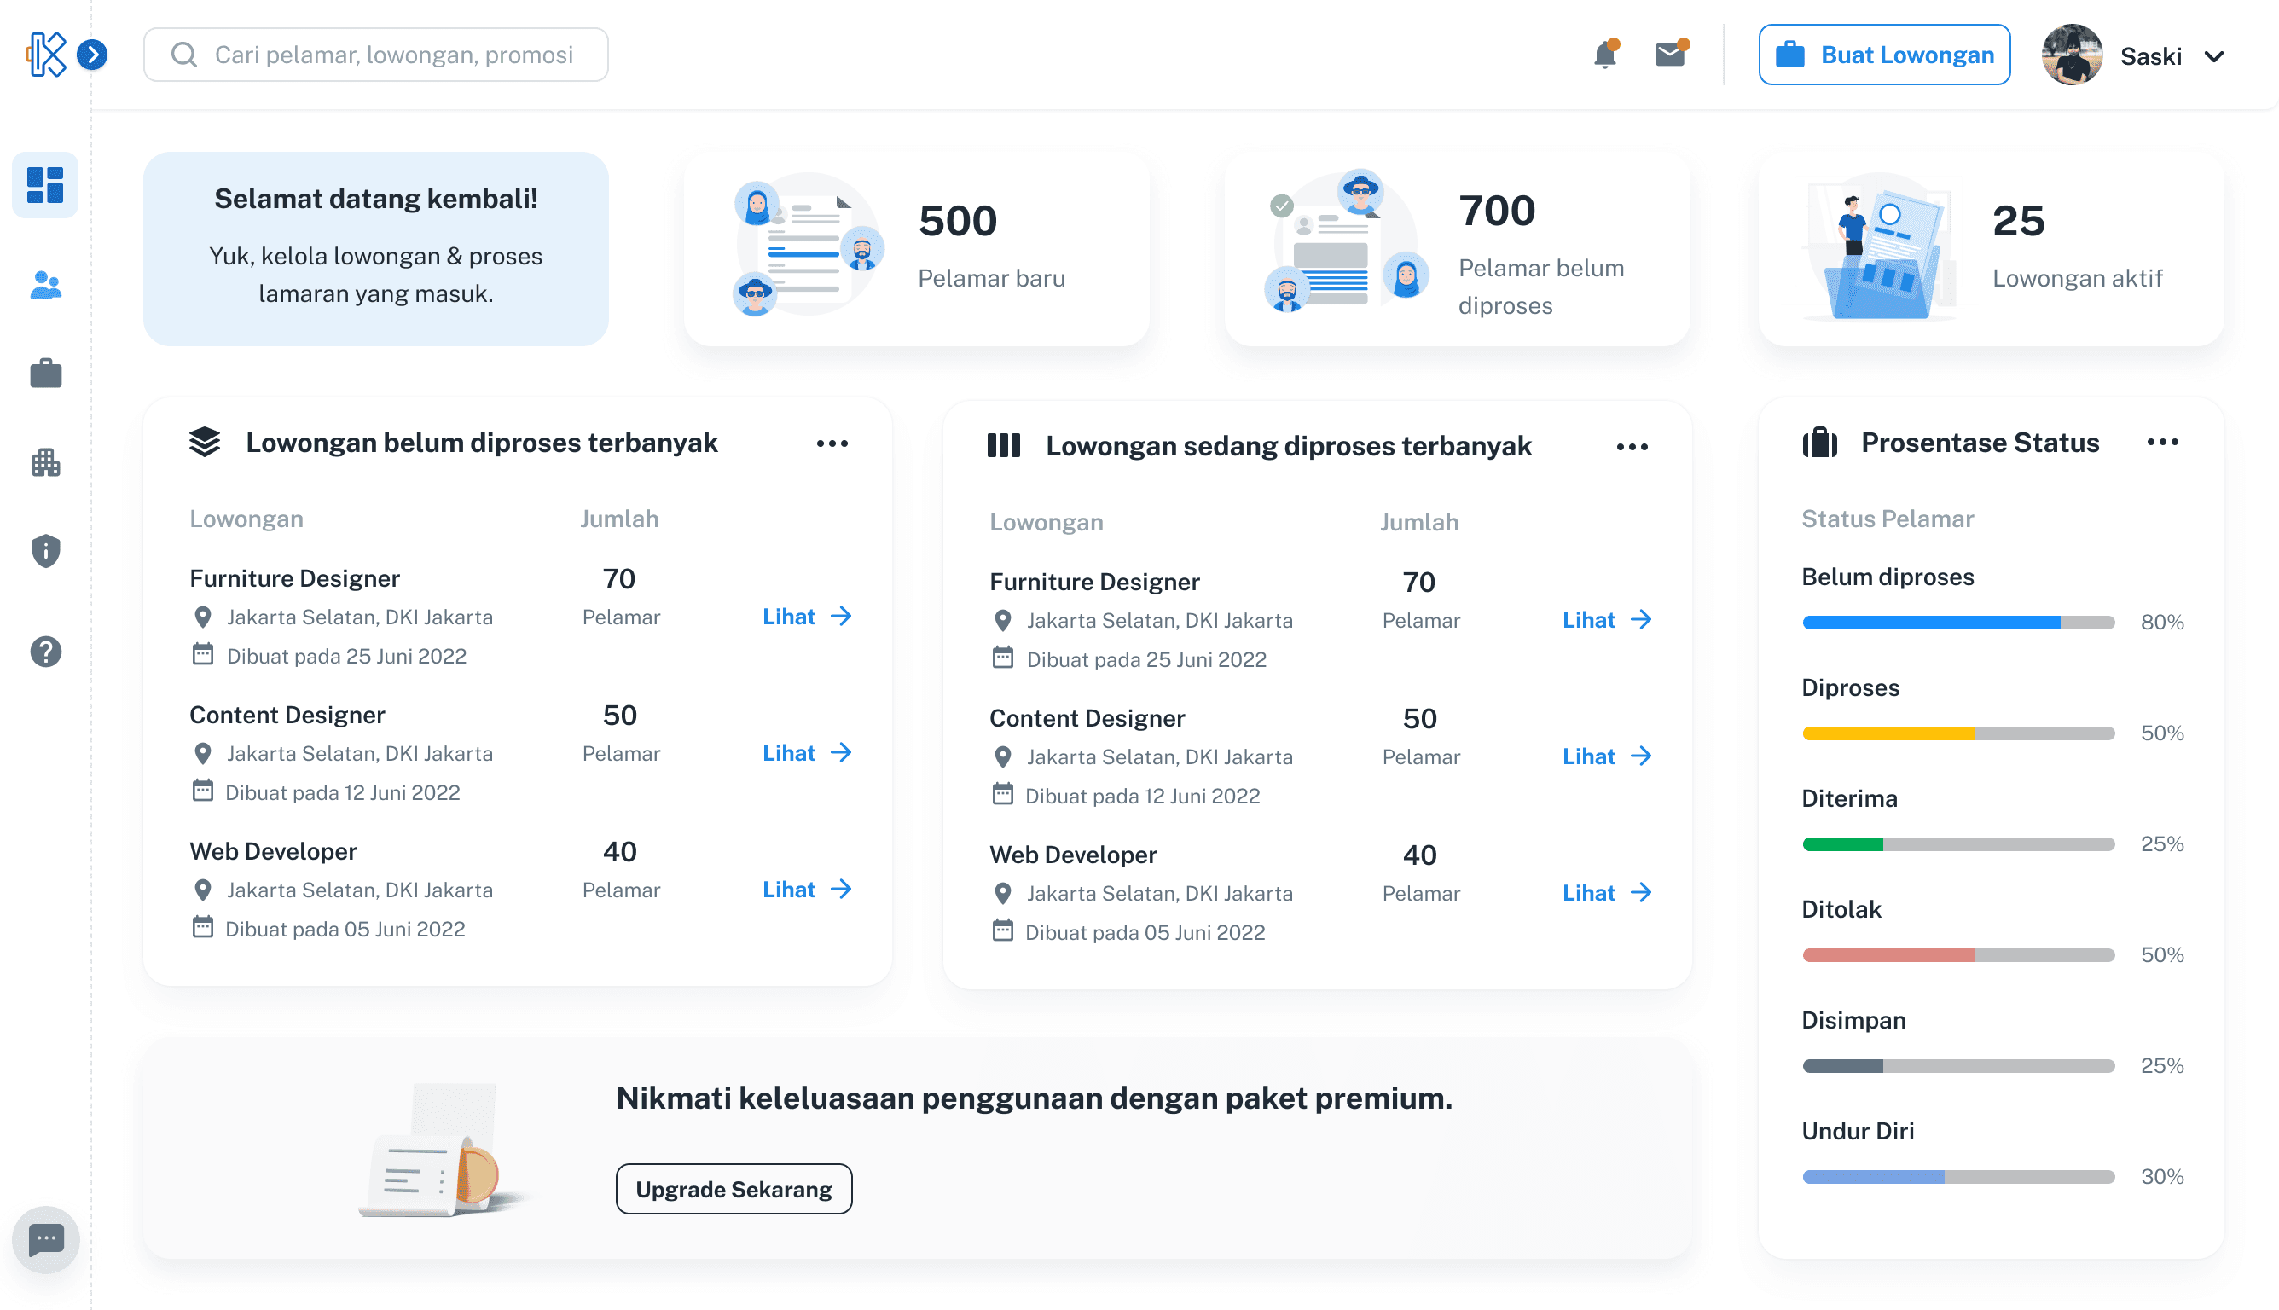Open options menu for Lowongan sedang diproses terbanyak
Screen dimensions: 2279x1310
click(1632, 447)
